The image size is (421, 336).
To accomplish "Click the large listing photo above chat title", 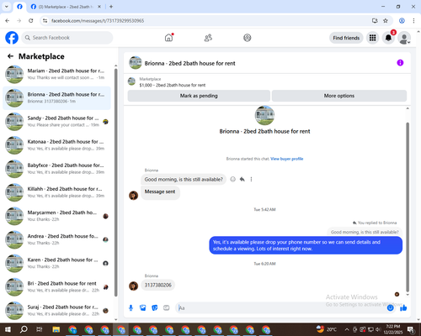I will (x=264, y=115).
